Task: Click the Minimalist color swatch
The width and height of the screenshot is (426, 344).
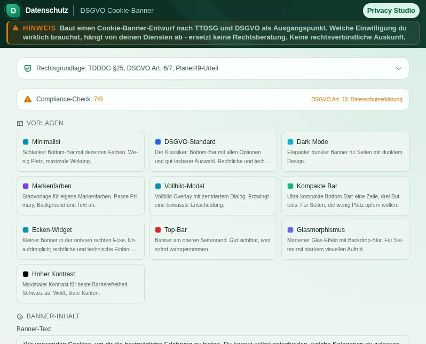Action: coord(26,142)
